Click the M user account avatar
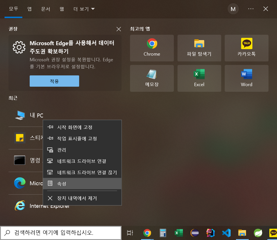Screen dimensions: 277x240 click(x=233, y=9)
